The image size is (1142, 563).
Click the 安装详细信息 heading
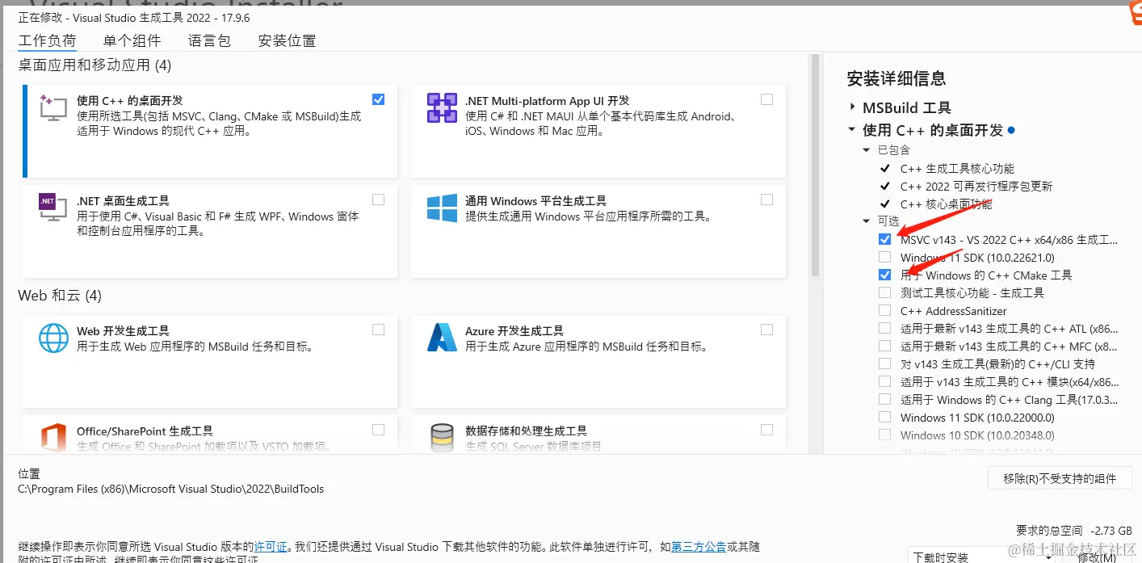(x=896, y=78)
